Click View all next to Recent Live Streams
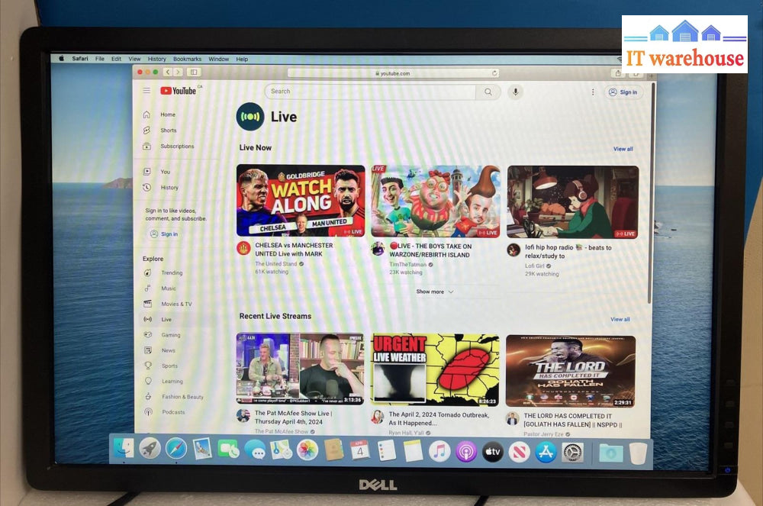Viewport: 763px width, 506px height. tap(620, 319)
